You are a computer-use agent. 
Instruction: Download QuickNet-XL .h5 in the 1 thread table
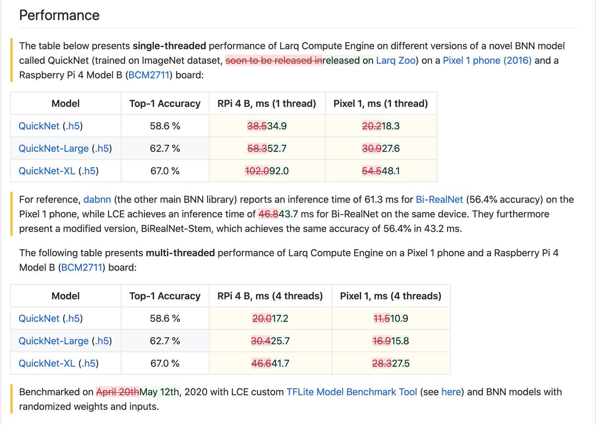(x=88, y=171)
